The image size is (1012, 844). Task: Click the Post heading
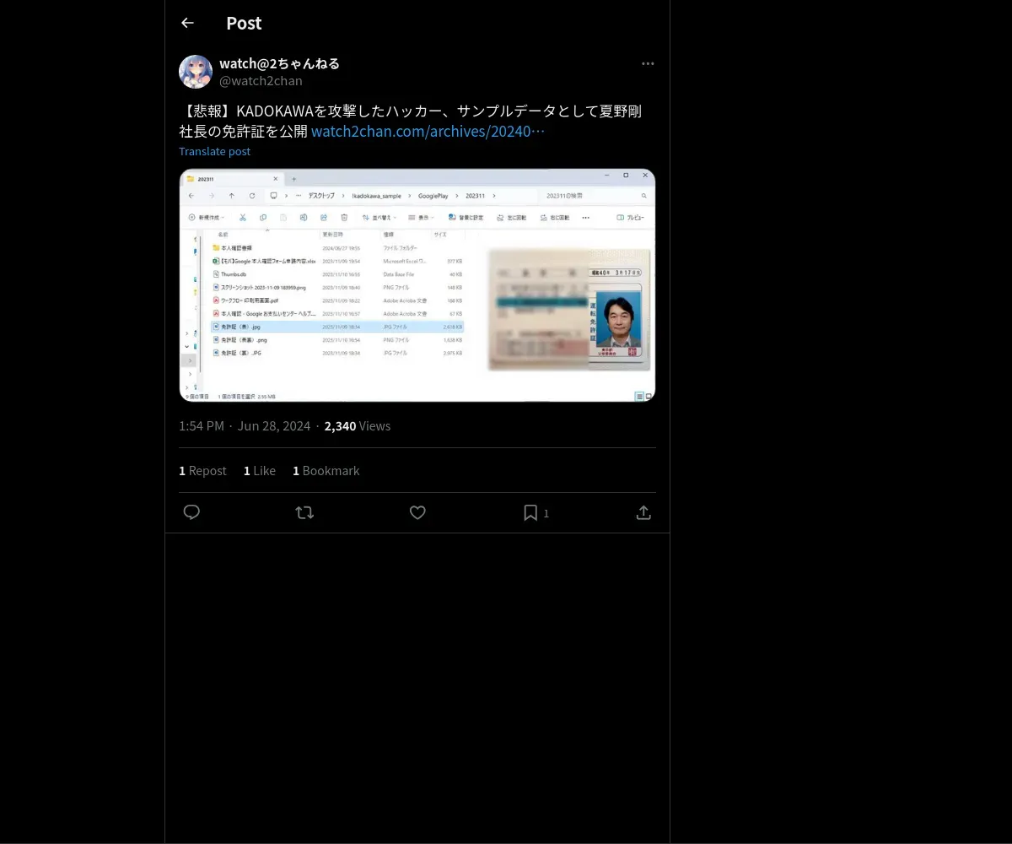(x=244, y=23)
